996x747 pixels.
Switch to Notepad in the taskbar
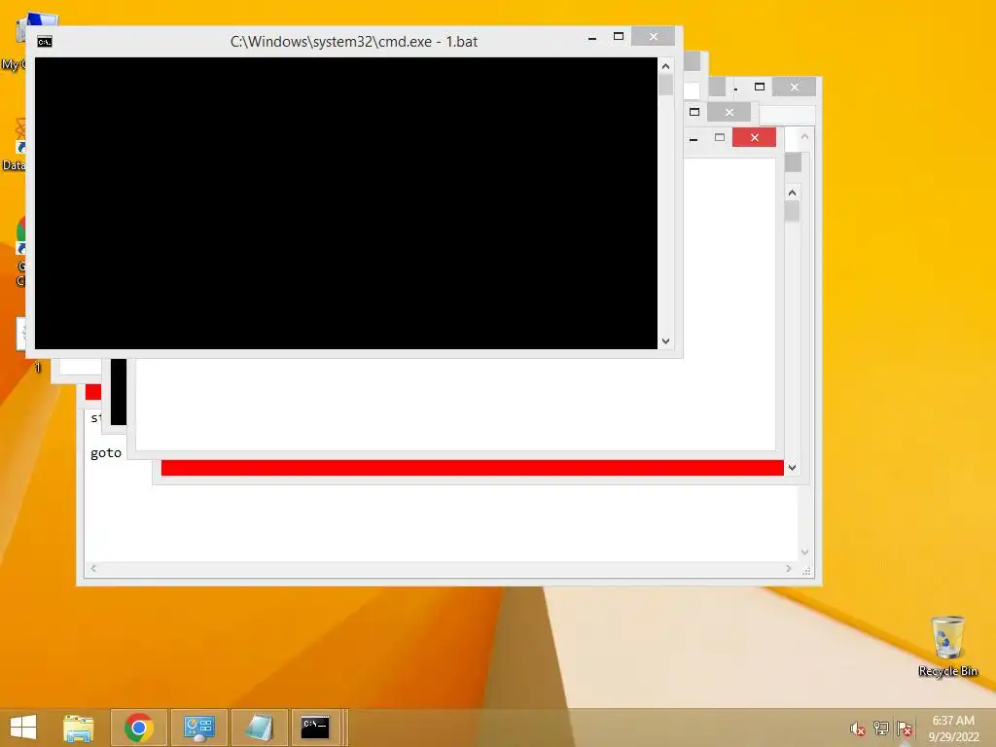coord(259,728)
